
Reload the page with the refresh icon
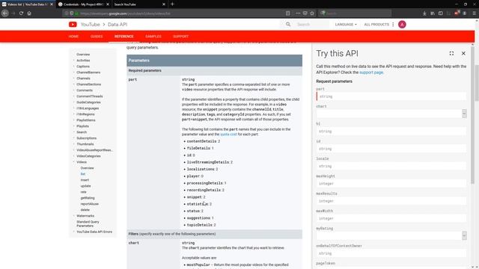pyautogui.click(x=21, y=13)
